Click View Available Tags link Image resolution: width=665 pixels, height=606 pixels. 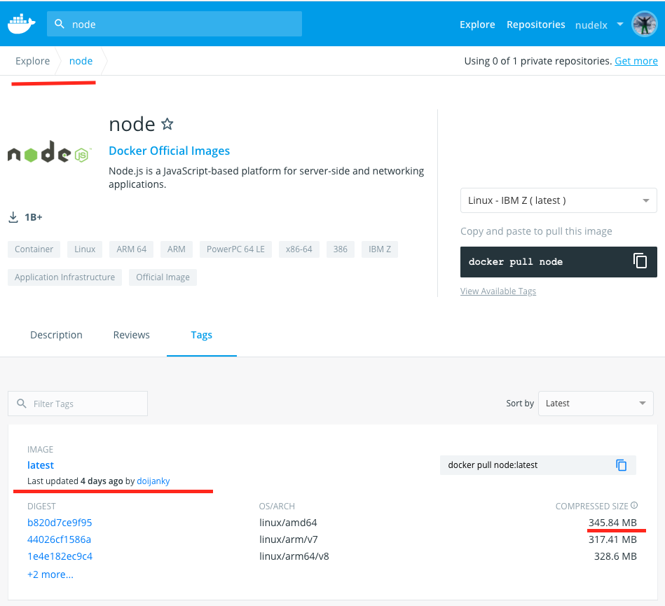(498, 291)
